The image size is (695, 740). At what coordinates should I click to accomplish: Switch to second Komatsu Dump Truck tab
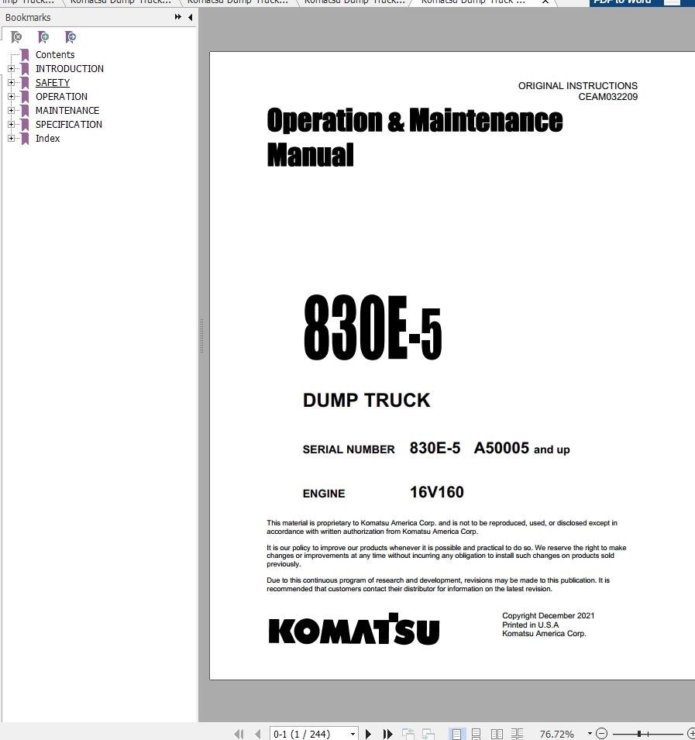tap(121, 2)
